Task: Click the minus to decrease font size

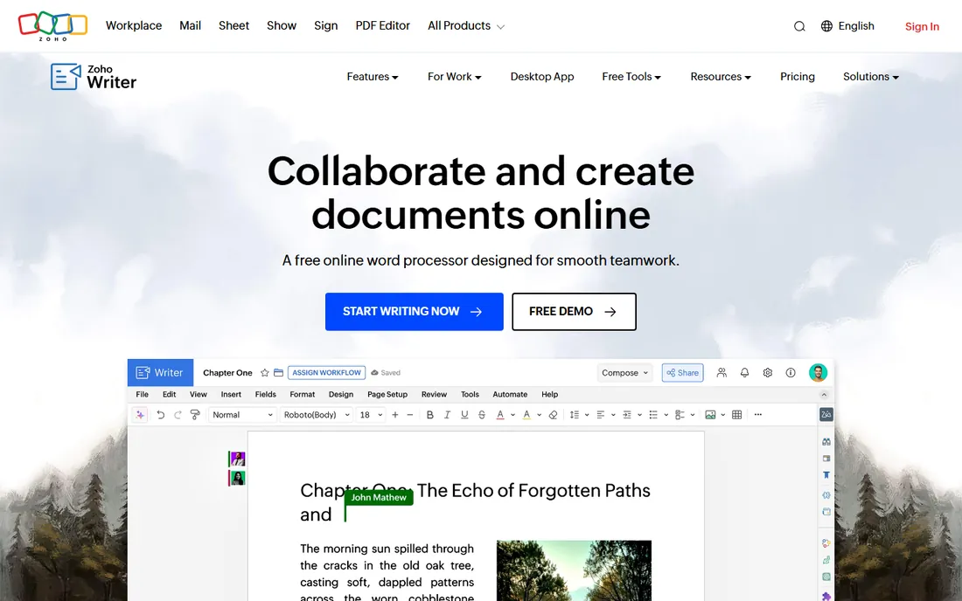Action: click(x=410, y=415)
